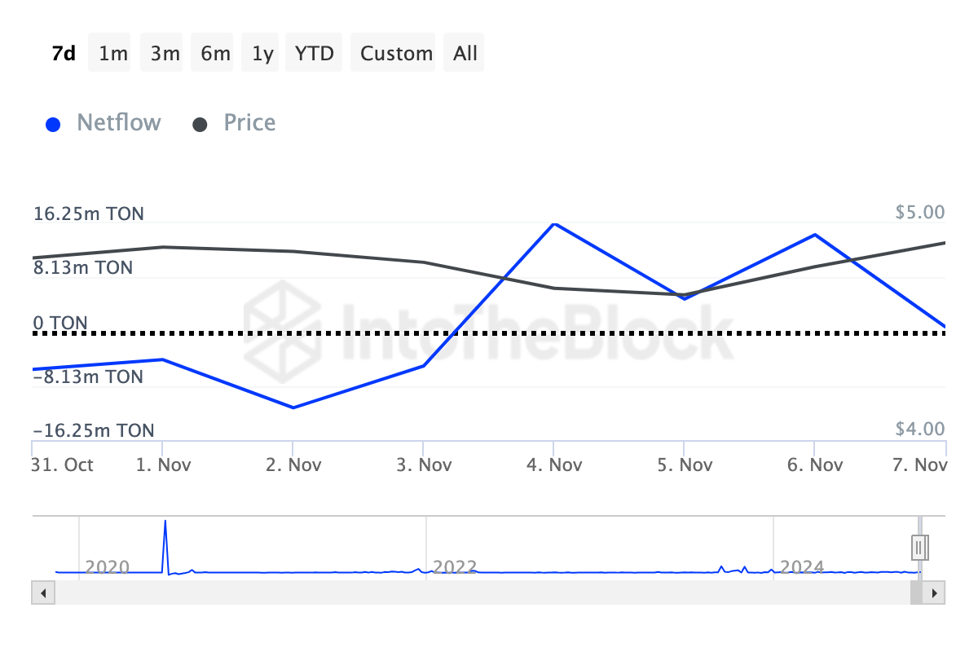Toggle the blue Netflow legend dot
The image size is (978, 652).
[54, 125]
